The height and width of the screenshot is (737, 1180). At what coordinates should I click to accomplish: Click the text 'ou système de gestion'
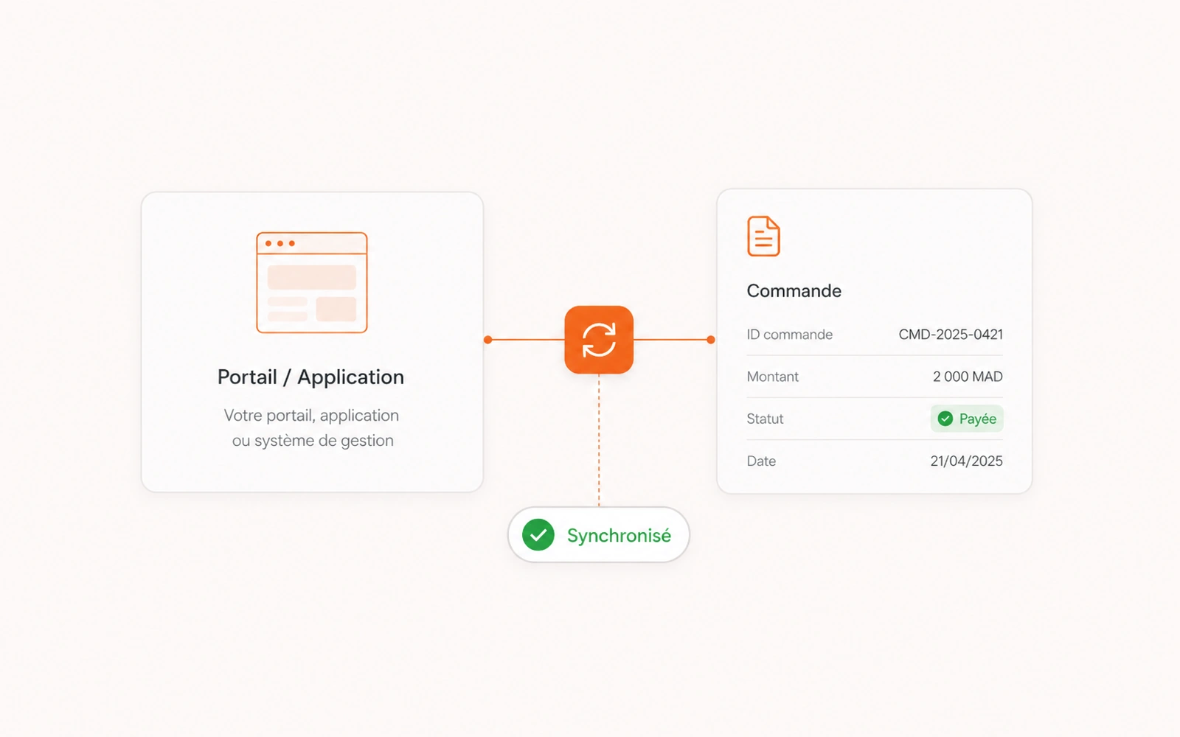click(313, 441)
